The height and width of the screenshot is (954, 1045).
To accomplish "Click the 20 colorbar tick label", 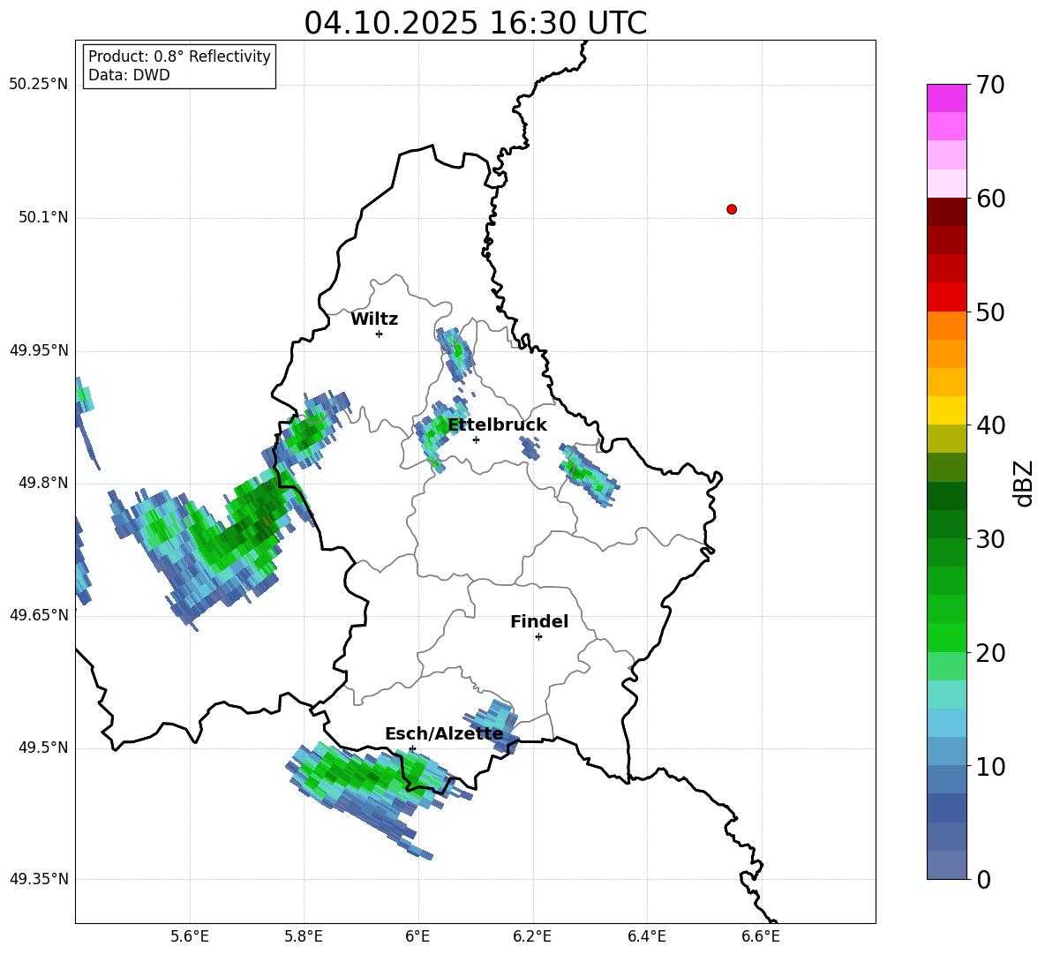I will click(990, 653).
